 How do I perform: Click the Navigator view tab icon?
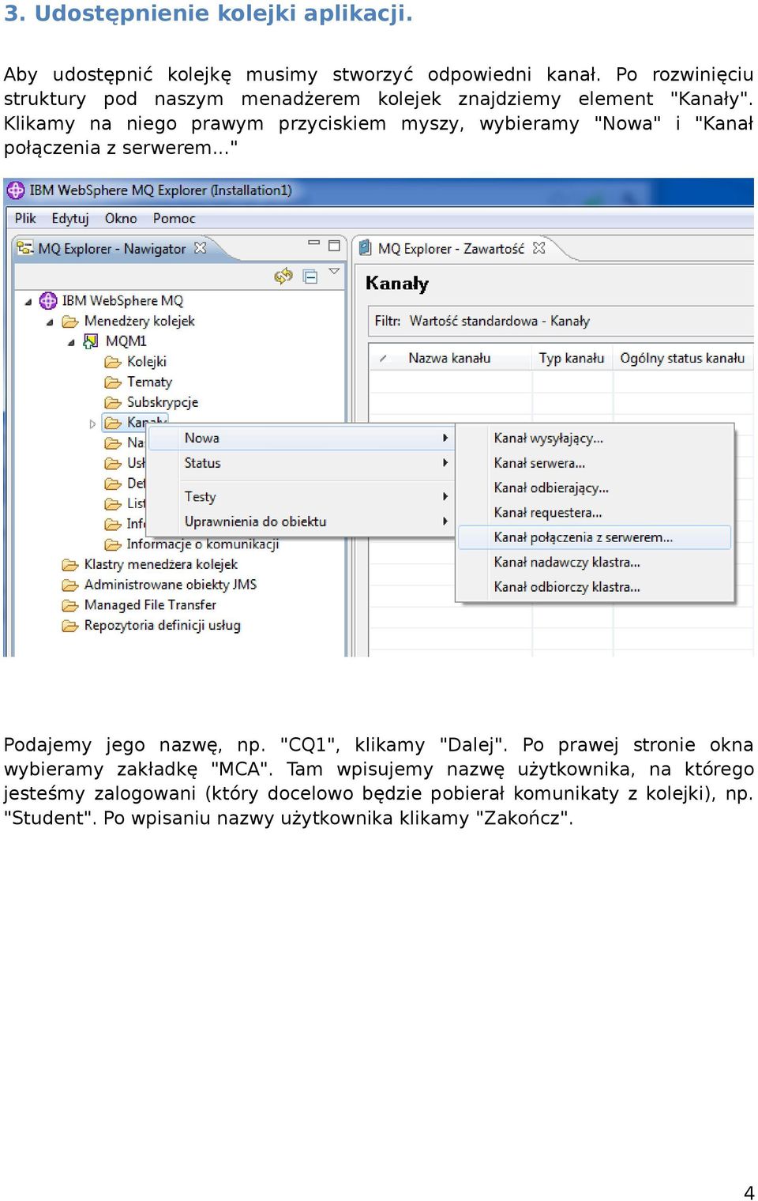pyautogui.click(x=25, y=248)
